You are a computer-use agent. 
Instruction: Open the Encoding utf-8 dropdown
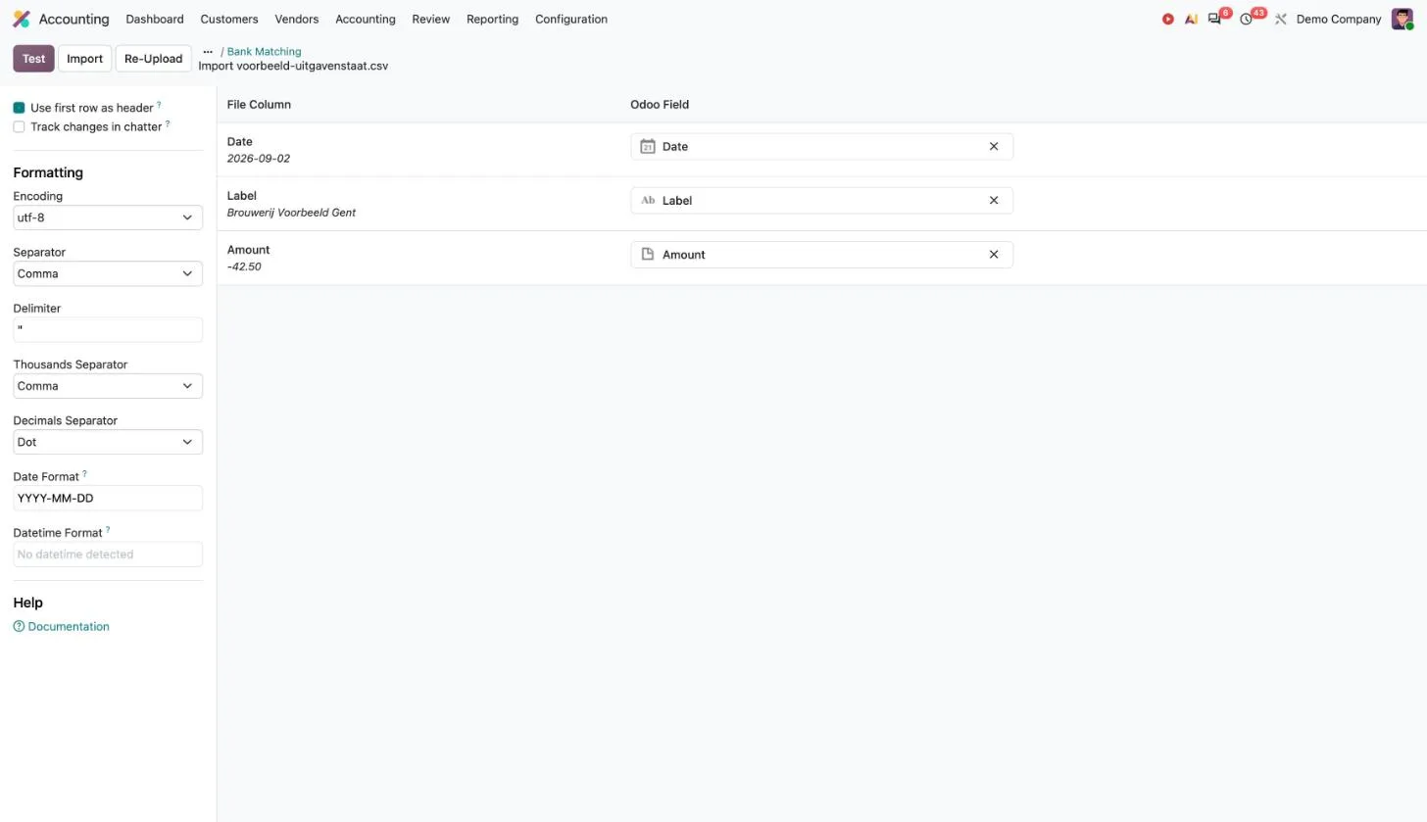click(108, 218)
